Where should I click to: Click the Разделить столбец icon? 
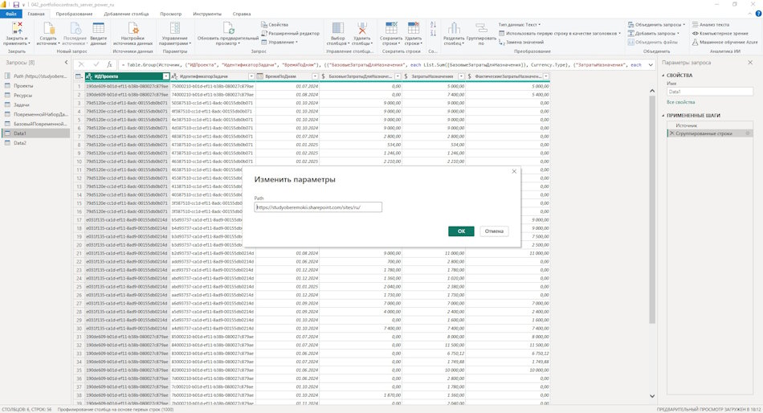454,28
